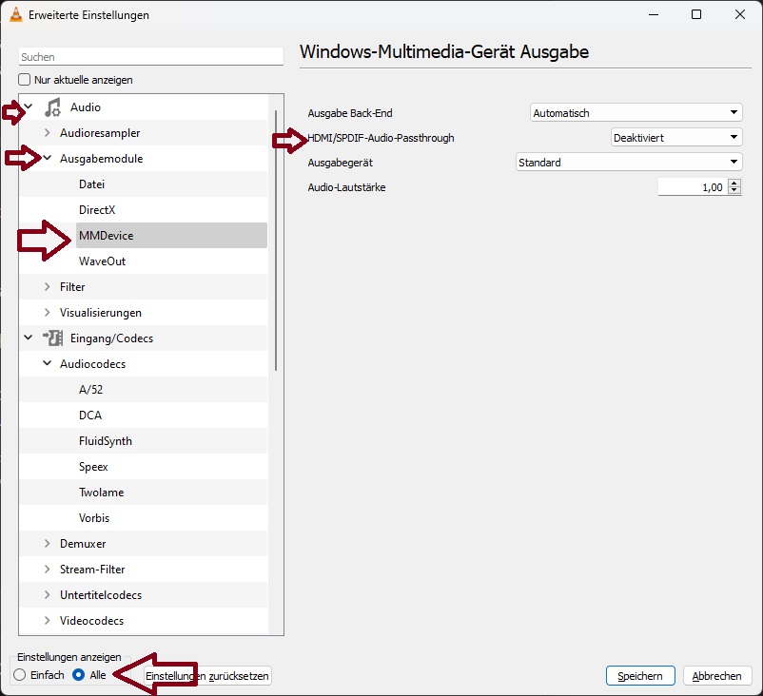The width and height of the screenshot is (763, 696).
Task: Collapse the Audiocodecs node
Action: point(48,363)
